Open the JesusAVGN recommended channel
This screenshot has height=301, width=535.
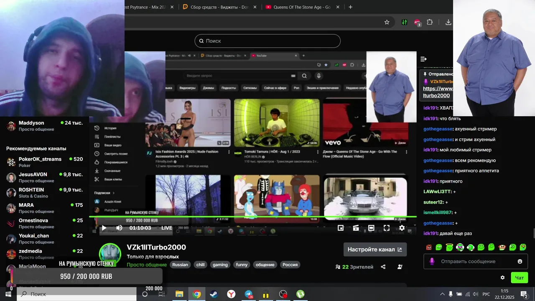click(x=44, y=177)
